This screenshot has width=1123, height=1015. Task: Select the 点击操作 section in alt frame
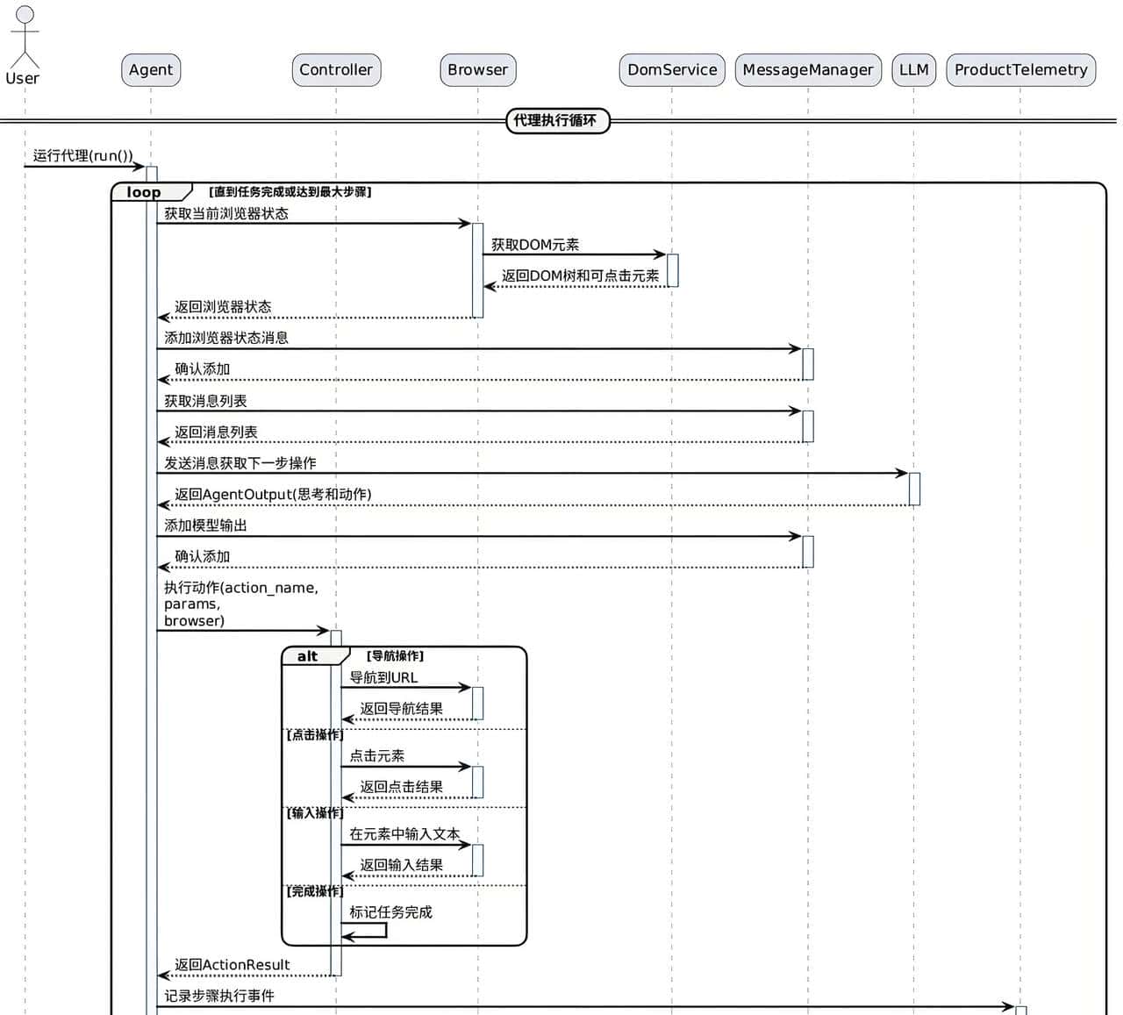click(x=314, y=735)
